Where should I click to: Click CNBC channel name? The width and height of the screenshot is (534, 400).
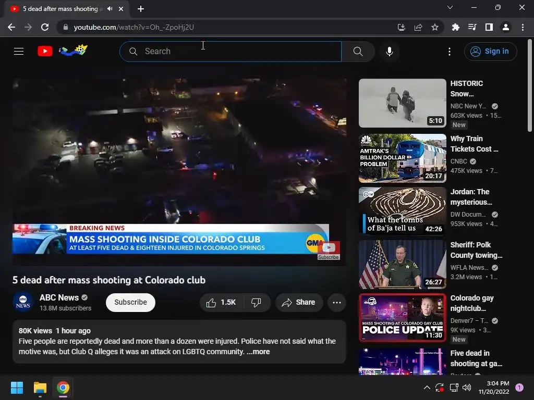(x=458, y=161)
